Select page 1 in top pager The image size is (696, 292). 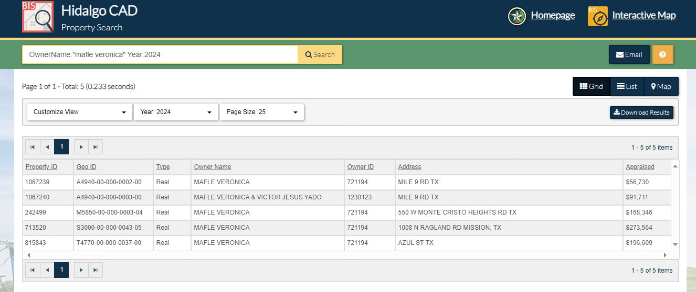[x=61, y=147]
